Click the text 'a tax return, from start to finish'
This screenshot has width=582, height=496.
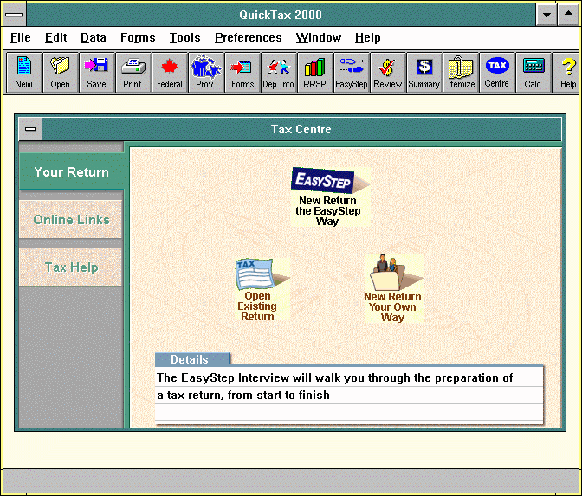click(x=243, y=395)
